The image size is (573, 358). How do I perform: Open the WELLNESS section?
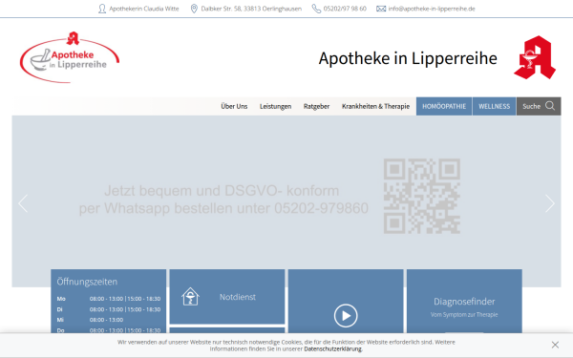pos(494,106)
